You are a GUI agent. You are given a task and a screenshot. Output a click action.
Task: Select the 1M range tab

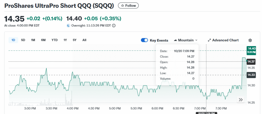point(33,40)
